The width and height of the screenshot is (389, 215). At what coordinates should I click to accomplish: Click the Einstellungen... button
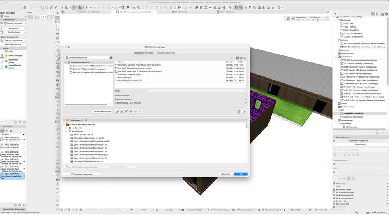(361, 144)
